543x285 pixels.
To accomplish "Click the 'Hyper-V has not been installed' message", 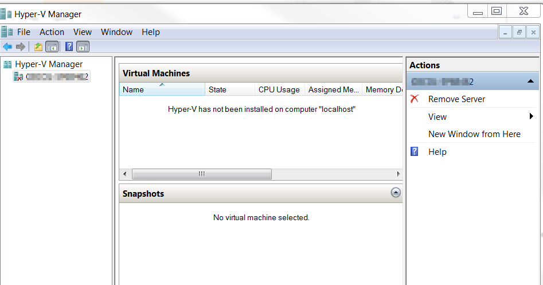I will pyautogui.click(x=261, y=109).
